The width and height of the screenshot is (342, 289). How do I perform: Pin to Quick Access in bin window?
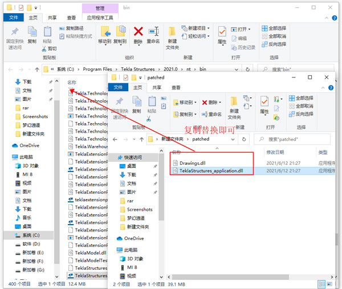coord(15,38)
